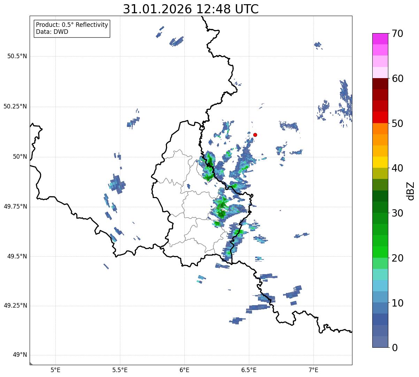The height and width of the screenshot is (377, 419).
Task: Click the magenta top colorbar segment
Action: coord(380,39)
